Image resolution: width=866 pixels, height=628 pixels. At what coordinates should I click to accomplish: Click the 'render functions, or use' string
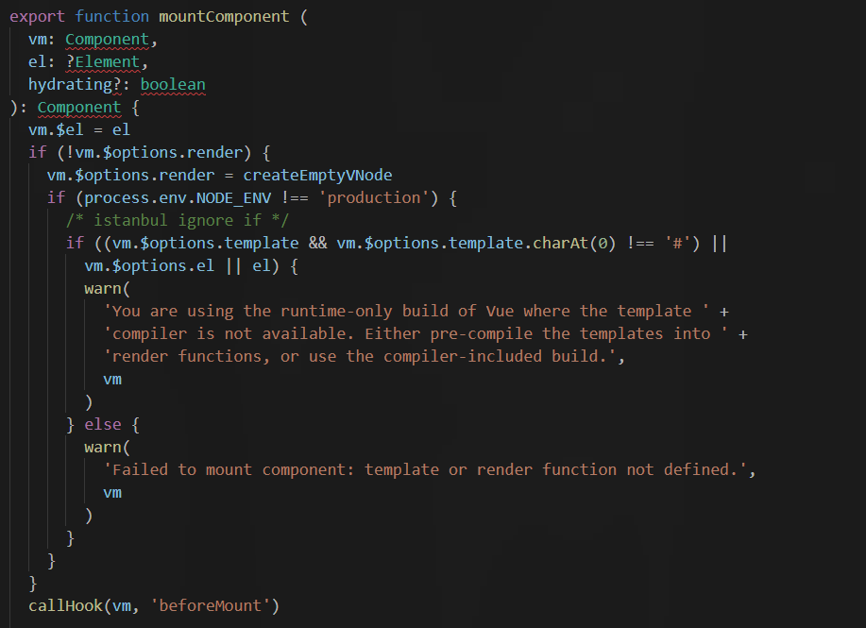tap(360, 356)
